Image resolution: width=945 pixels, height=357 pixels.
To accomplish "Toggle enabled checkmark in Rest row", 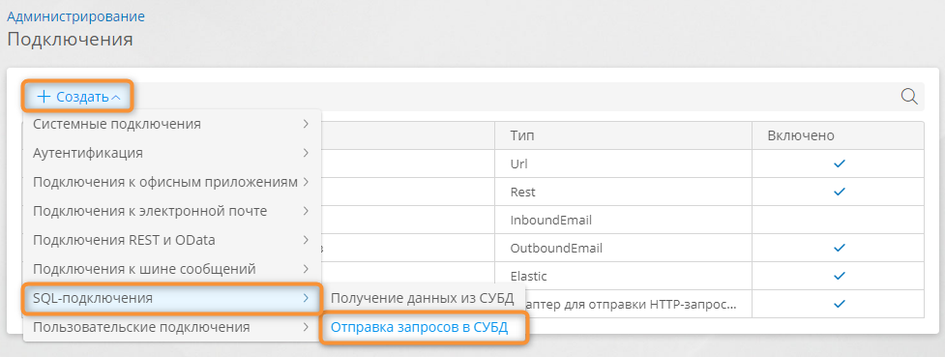I will 839,192.
